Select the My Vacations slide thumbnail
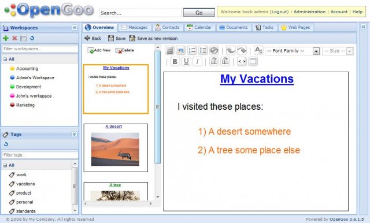This screenshot has width=370, height=223. coord(116,89)
